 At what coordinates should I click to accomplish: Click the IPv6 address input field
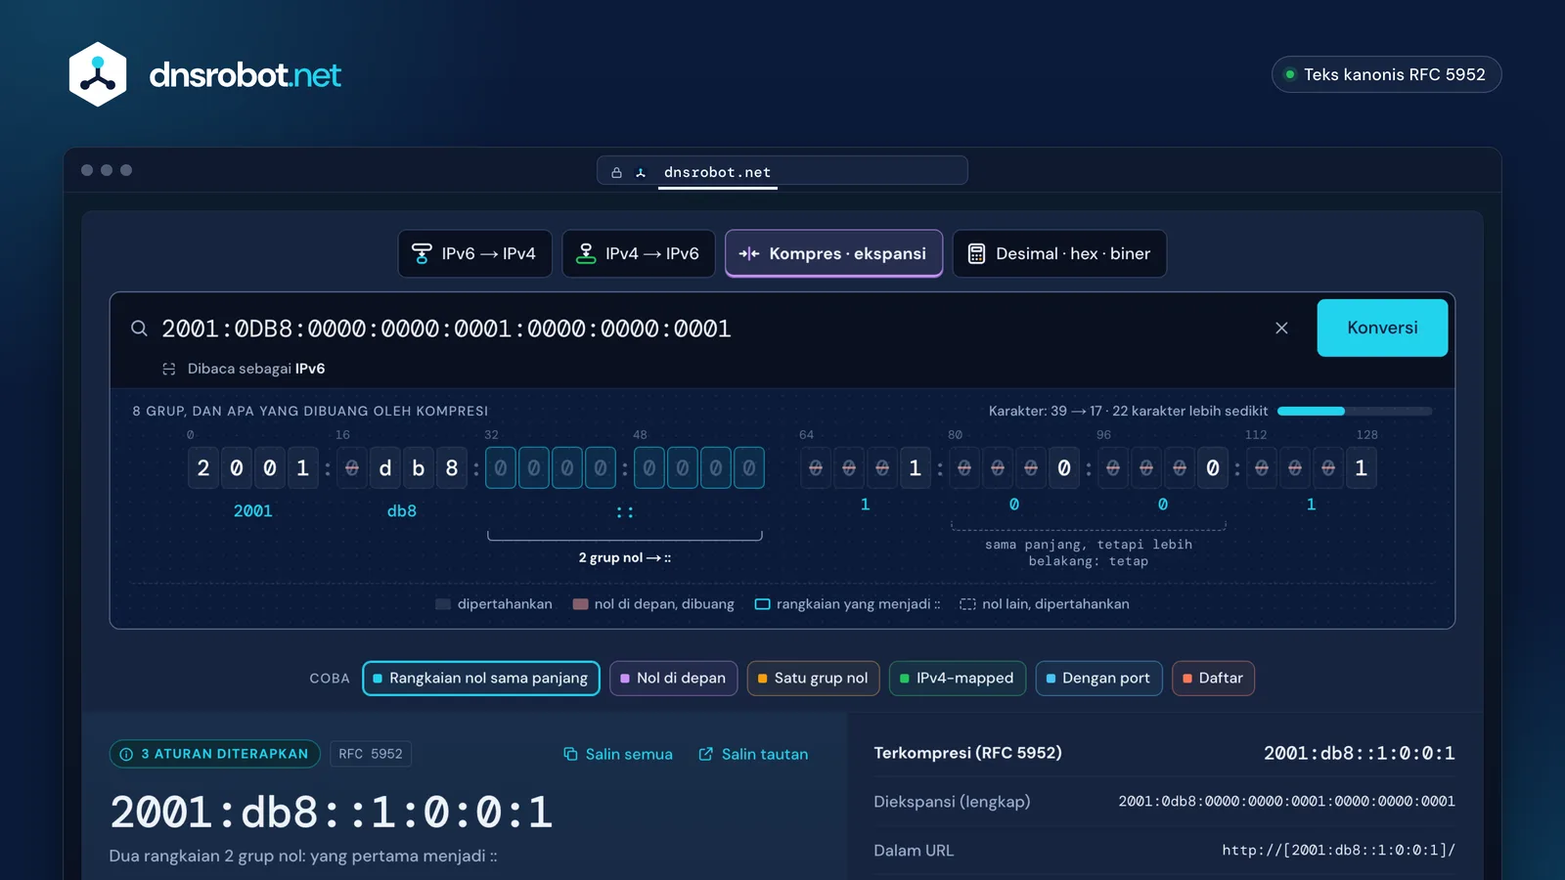pyautogui.click(x=709, y=329)
